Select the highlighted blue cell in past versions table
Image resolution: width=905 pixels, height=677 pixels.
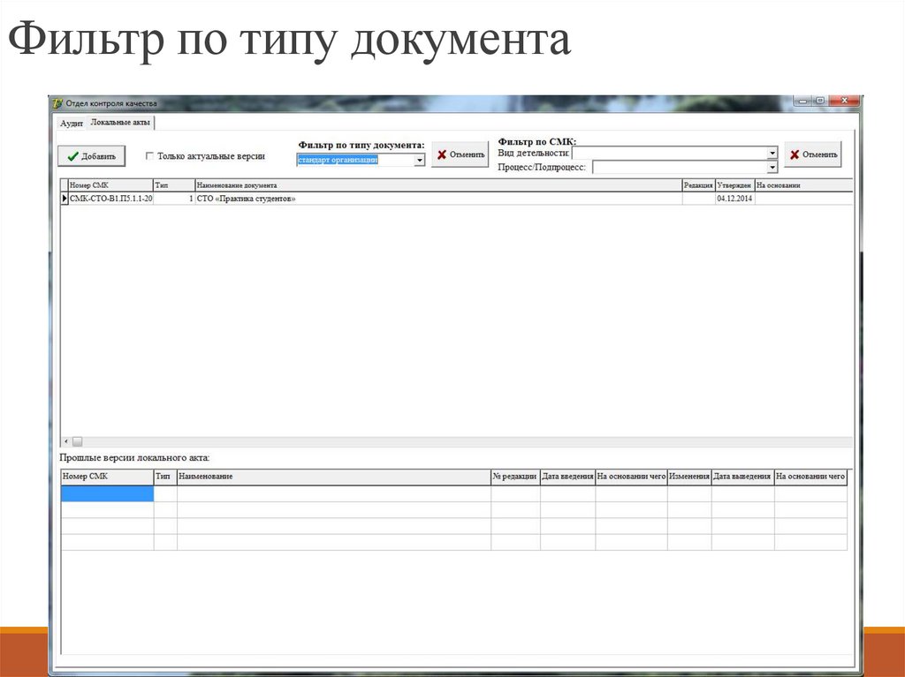[x=107, y=493]
